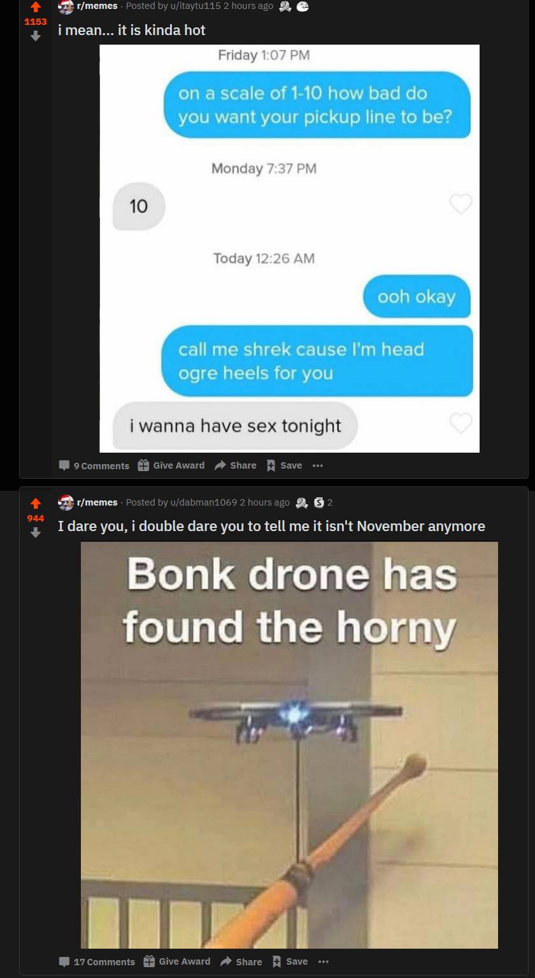Save the first post
Screen dimensions: 535x978
click(284, 465)
